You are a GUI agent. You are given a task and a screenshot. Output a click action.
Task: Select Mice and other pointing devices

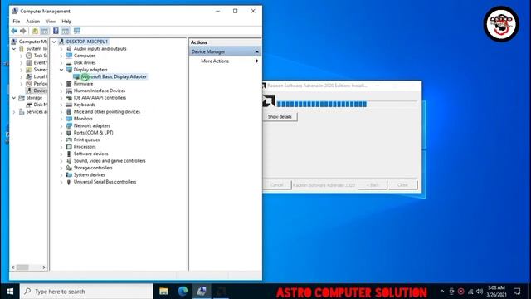point(107,111)
